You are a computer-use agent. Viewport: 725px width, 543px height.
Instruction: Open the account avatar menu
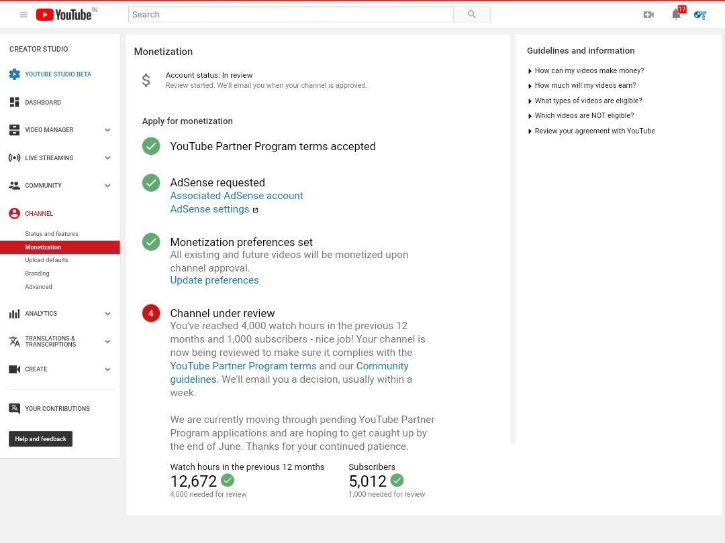point(700,15)
